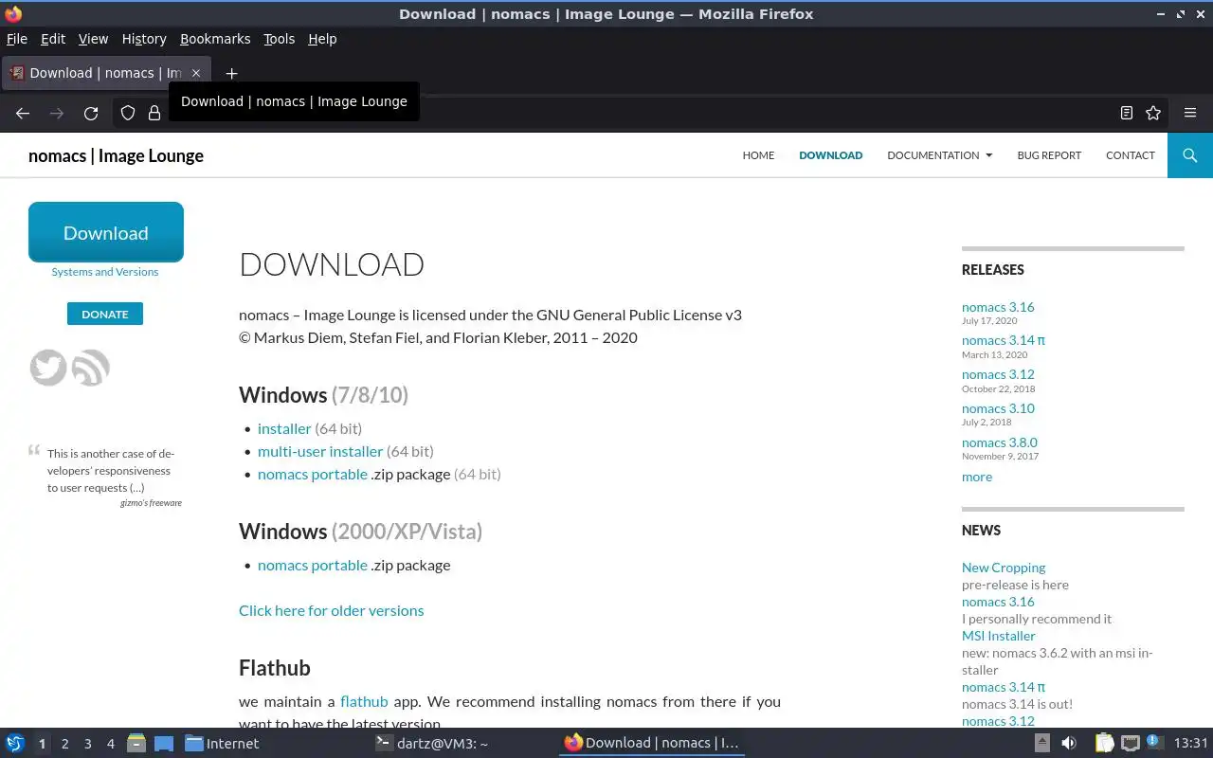This screenshot has width=1213, height=758.
Task: Open the MSI Installer news link
Action: click(x=999, y=636)
